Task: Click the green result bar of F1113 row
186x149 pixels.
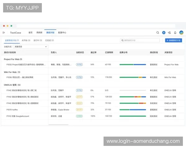Action: (x=133, y=116)
